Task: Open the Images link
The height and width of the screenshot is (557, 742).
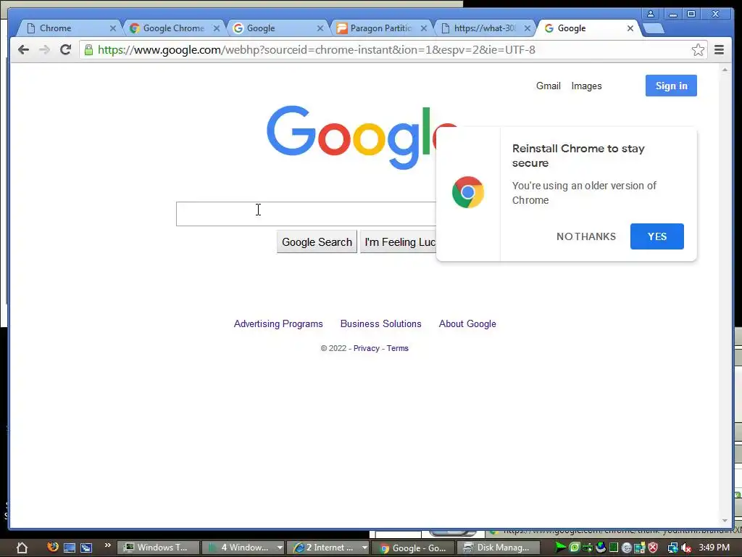Action: pos(586,86)
